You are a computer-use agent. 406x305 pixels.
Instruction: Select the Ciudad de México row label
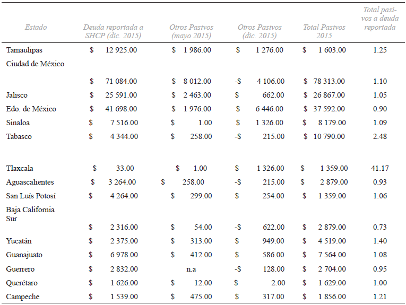click(35, 64)
